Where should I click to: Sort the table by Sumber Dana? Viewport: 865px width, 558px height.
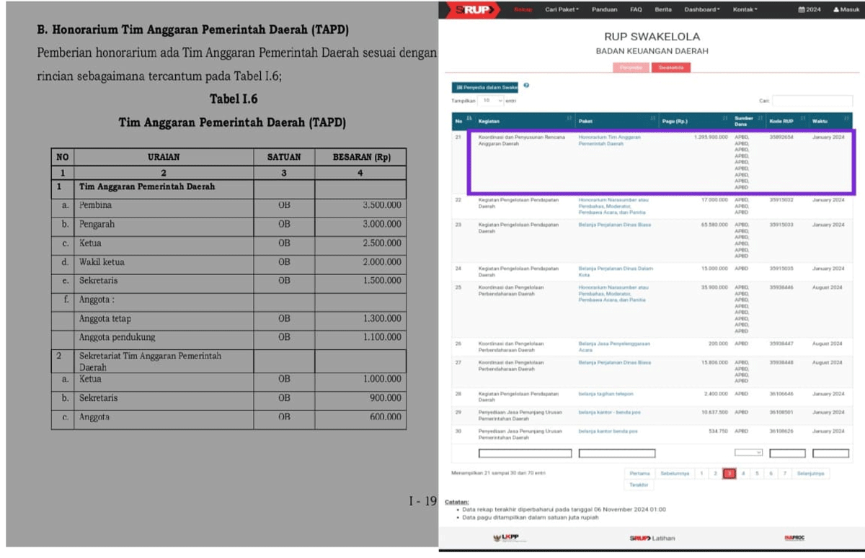pos(748,121)
